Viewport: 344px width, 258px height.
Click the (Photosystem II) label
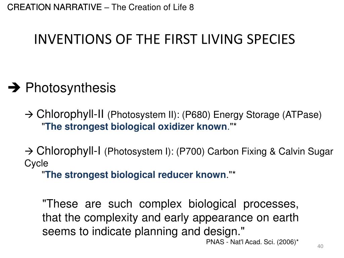coord(143,115)
